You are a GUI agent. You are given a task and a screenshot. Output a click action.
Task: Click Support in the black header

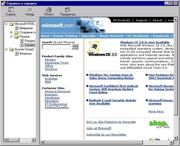point(141,20)
